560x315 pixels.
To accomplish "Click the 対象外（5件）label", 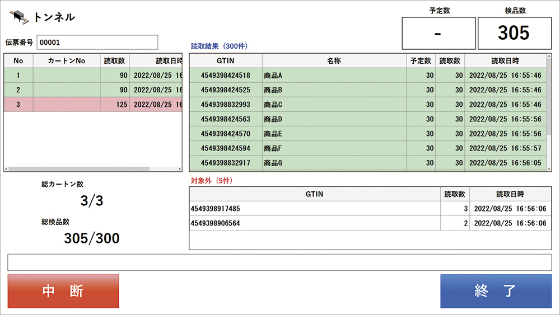I will pyautogui.click(x=212, y=181).
